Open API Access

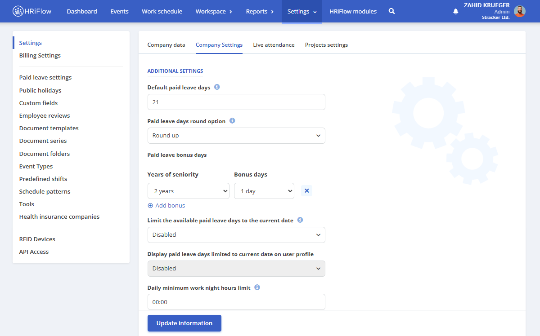tap(34, 252)
